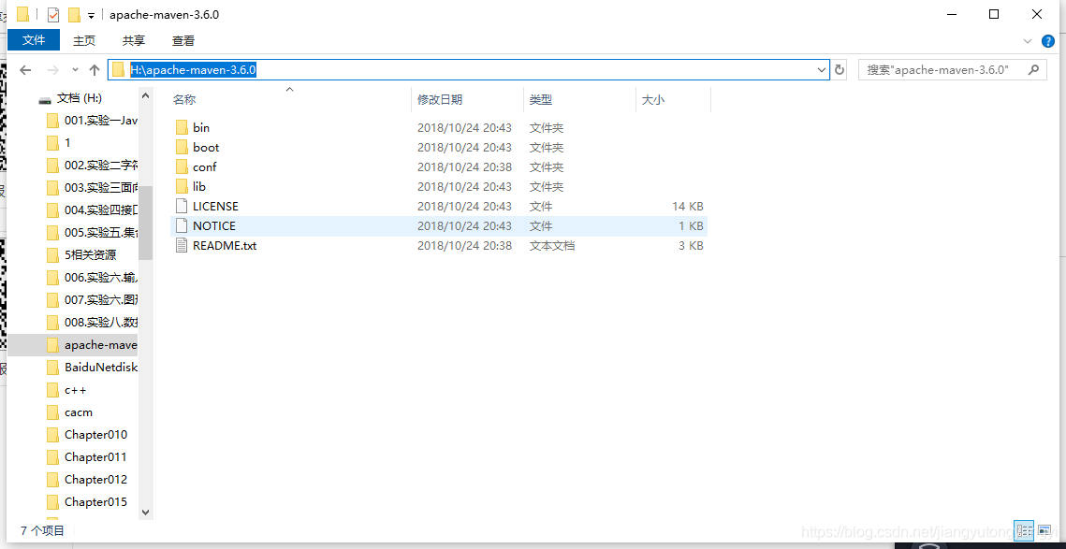Viewport: 1066px width, 549px height.
Task: Click the magnifier search icon
Action: tap(1033, 69)
